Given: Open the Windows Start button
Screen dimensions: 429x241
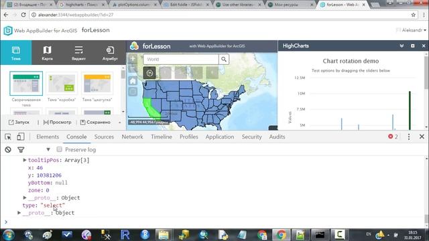Looking at the screenshot, I should coord(8,235).
